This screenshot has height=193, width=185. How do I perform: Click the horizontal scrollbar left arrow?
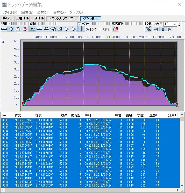[x=3, y=190]
